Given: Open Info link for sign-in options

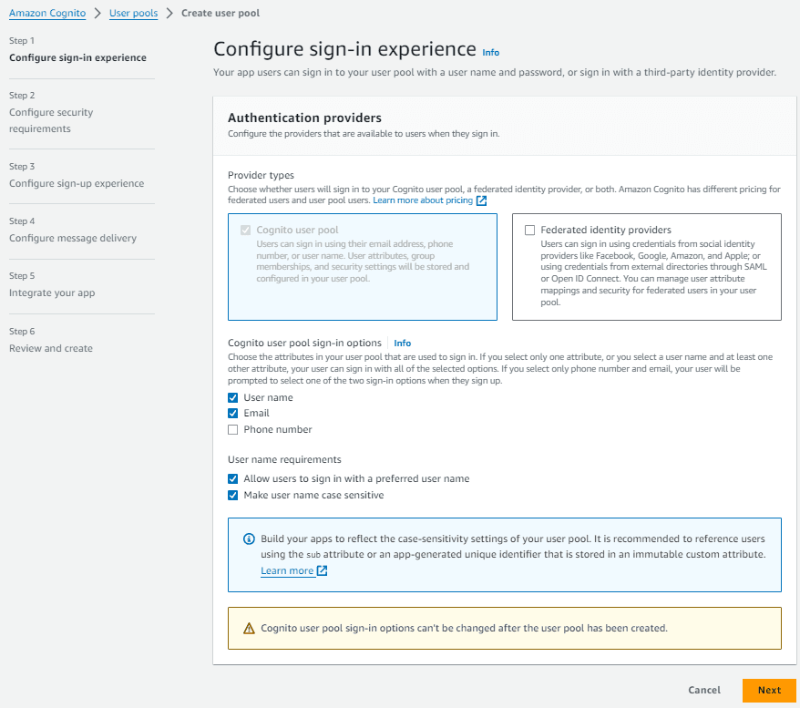Looking at the screenshot, I should [402, 344].
